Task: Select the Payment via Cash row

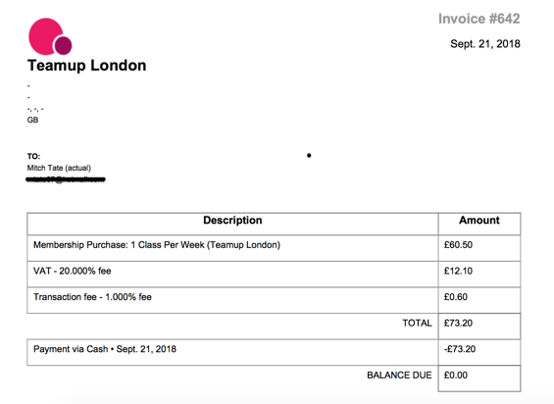Action: tap(232, 352)
